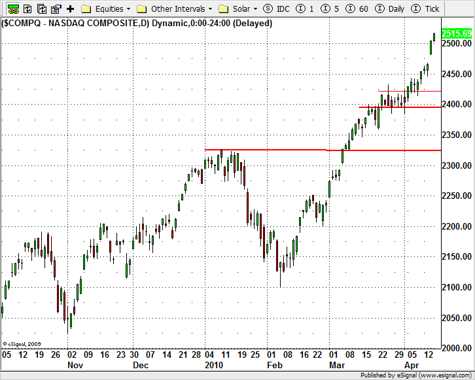This screenshot has width=475, height=380.
Task: Click the black plus add icon
Action: click(70, 9)
